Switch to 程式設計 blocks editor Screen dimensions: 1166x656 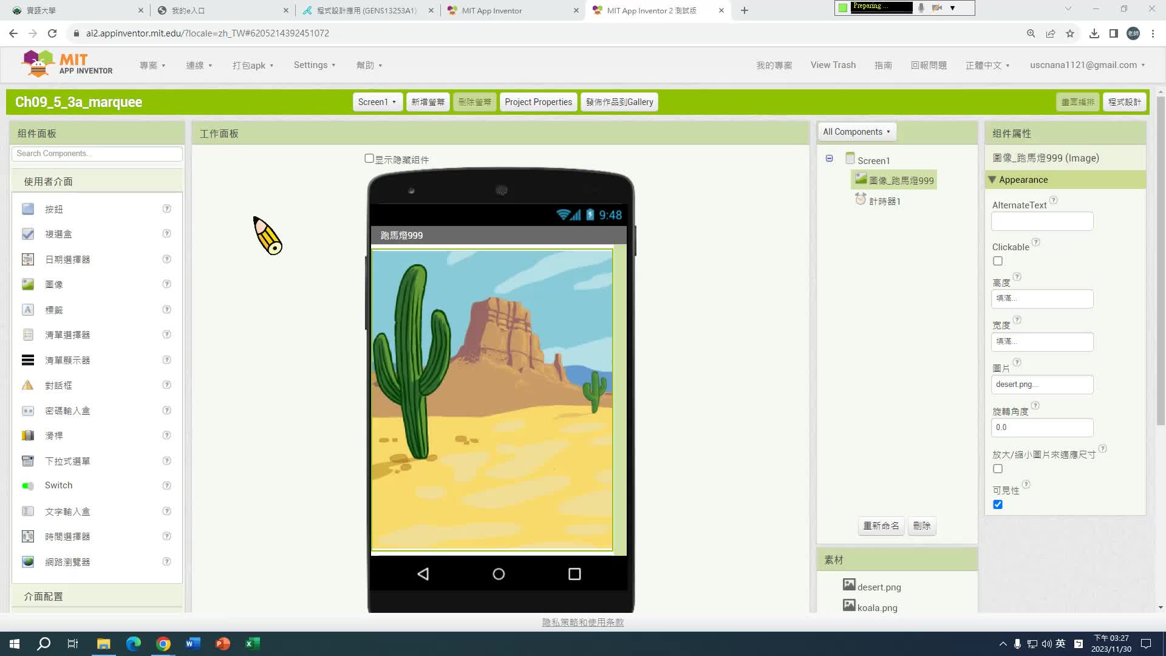click(1124, 102)
